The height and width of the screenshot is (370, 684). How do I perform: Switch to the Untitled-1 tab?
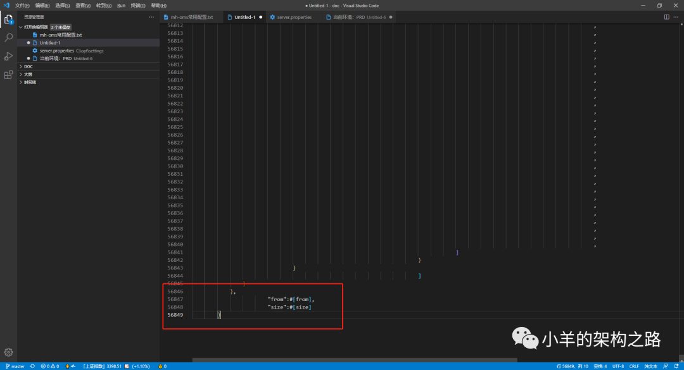(x=244, y=17)
